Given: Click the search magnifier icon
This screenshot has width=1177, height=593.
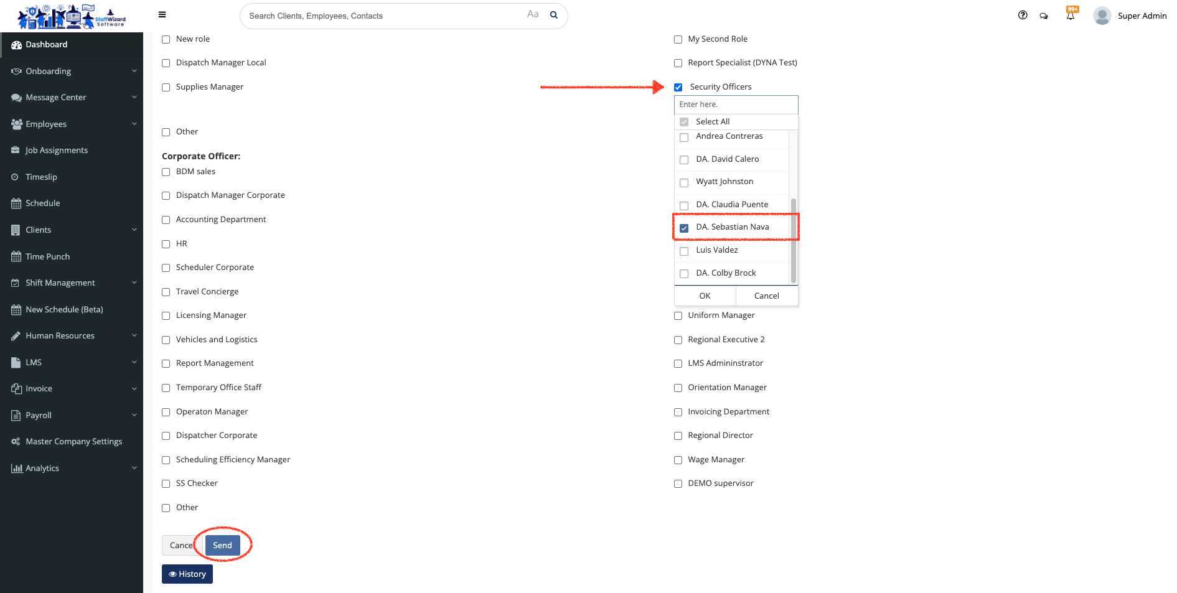Looking at the screenshot, I should click(x=553, y=16).
